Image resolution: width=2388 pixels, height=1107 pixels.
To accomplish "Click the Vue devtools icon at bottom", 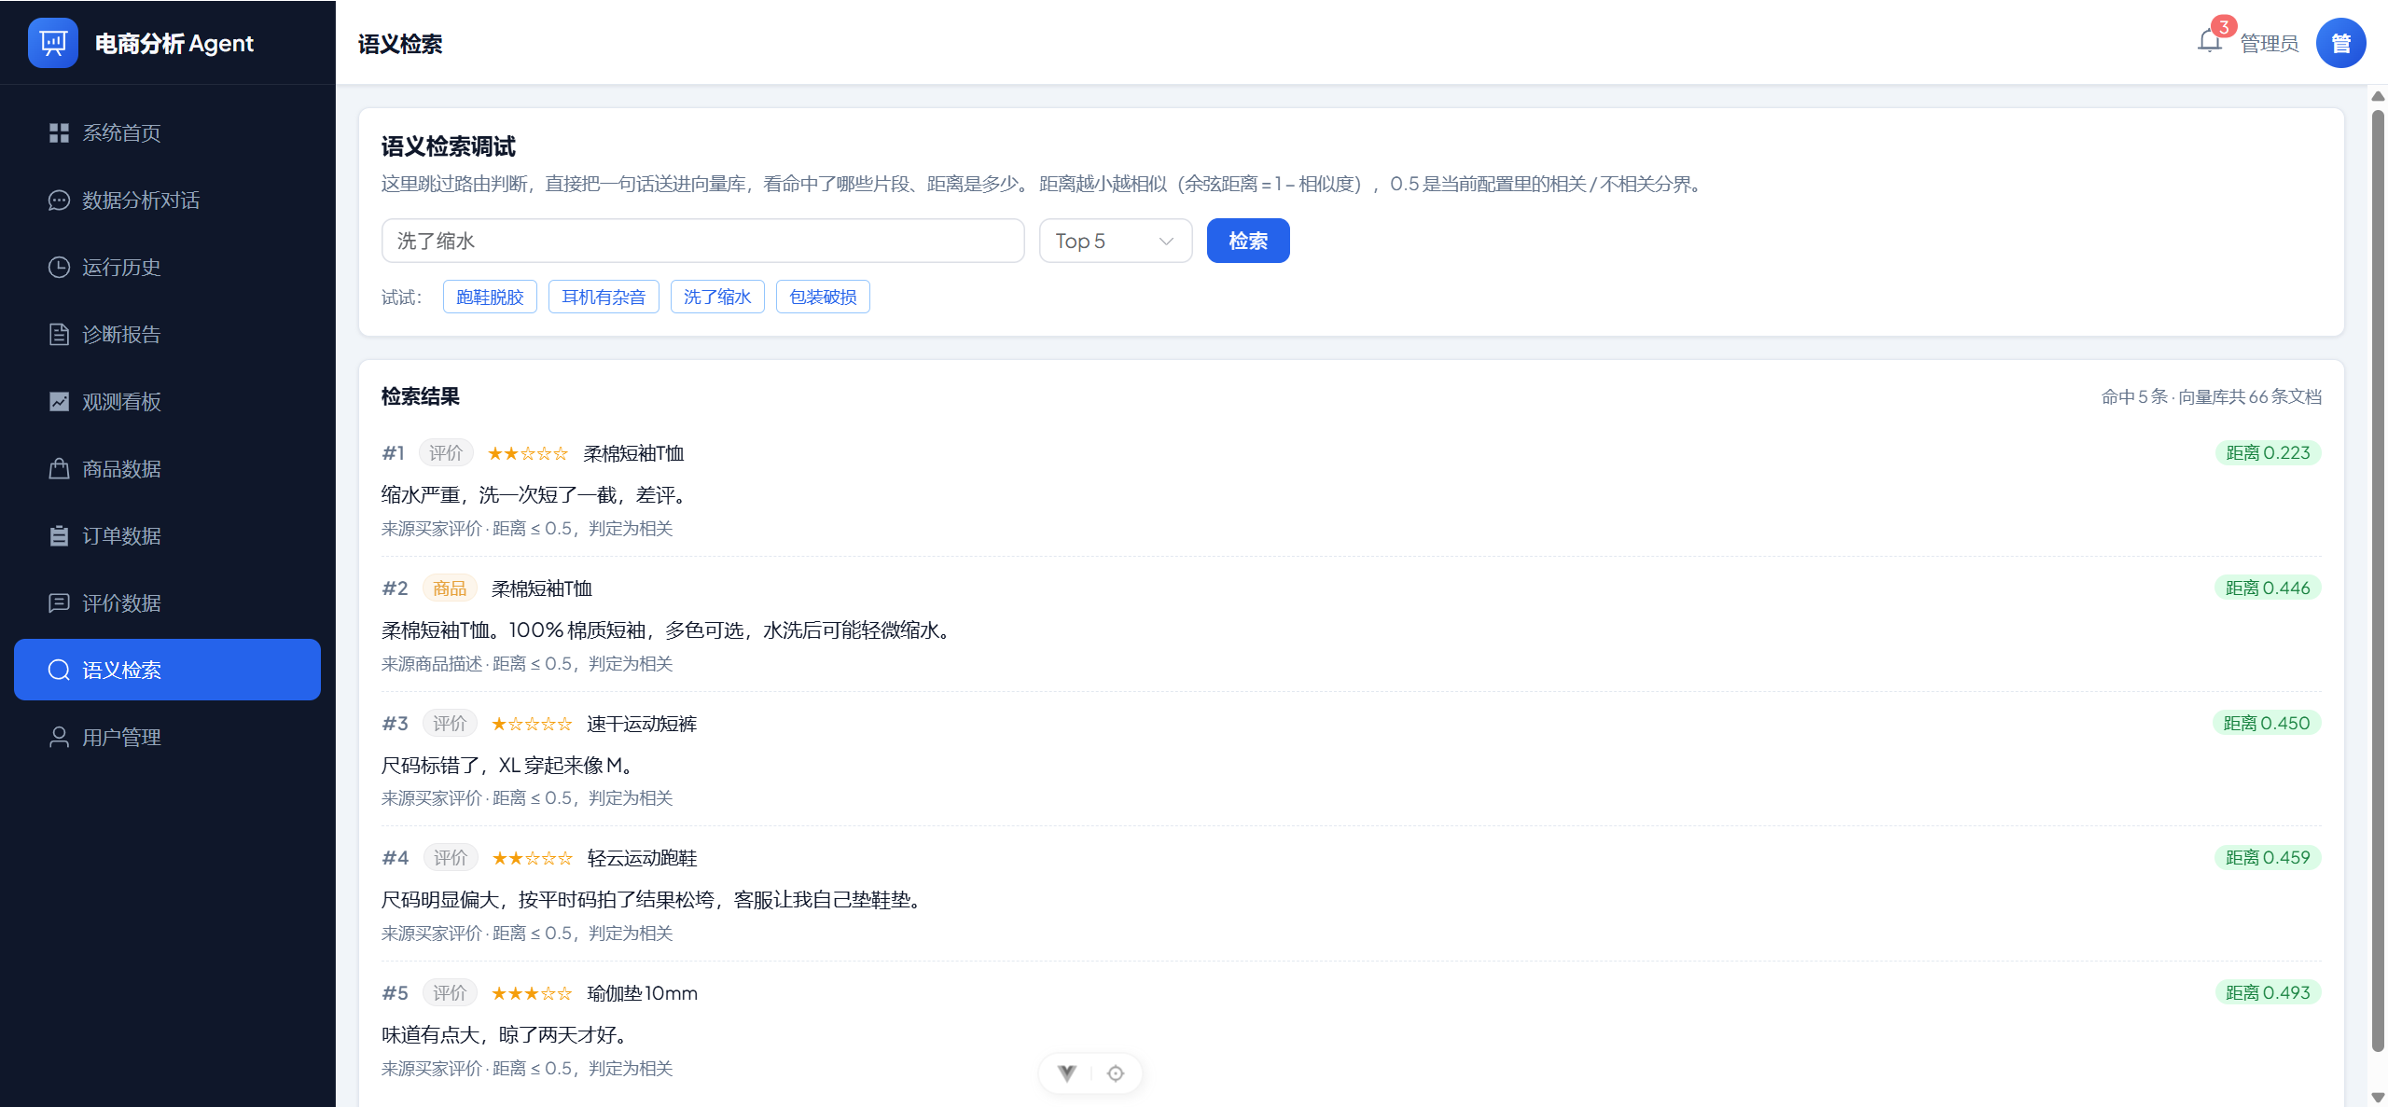I will (1067, 1073).
